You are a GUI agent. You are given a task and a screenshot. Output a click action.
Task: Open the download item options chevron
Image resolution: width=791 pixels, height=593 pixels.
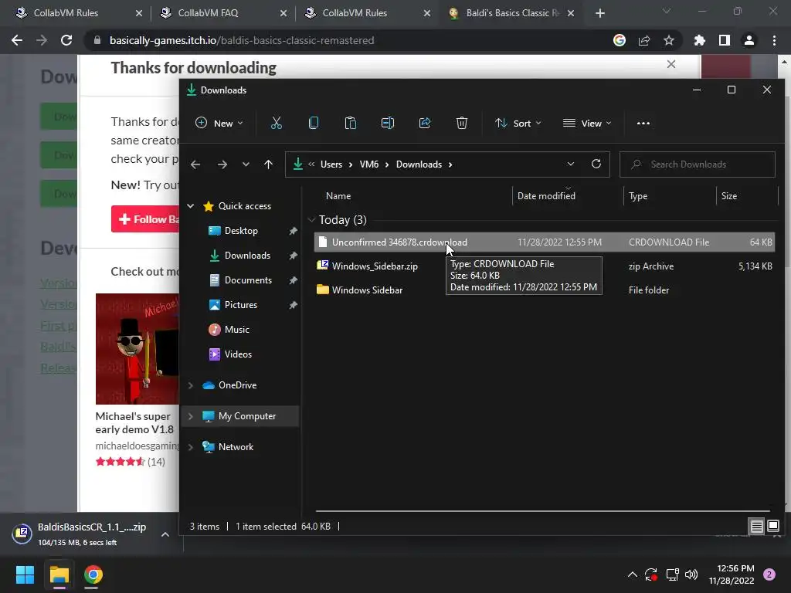click(165, 534)
